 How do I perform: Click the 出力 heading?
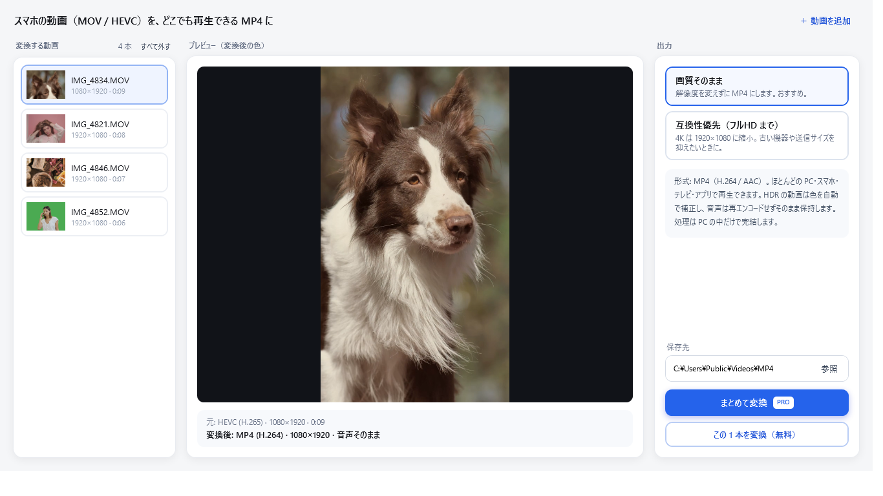pos(665,46)
